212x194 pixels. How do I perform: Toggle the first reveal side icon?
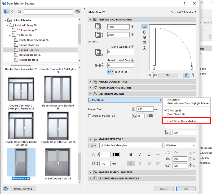click(x=186, y=75)
